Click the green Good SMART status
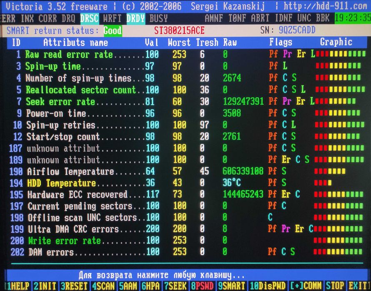The height and width of the screenshot is (291, 371). pyautogui.click(x=113, y=31)
